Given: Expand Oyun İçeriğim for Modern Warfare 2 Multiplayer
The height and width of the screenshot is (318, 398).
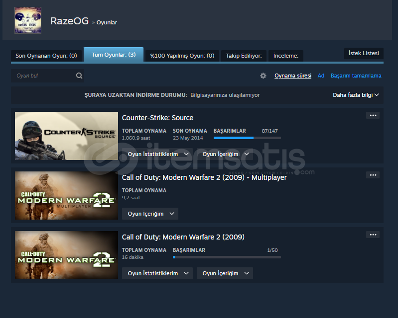Looking at the screenshot, I should click(150, 214).
